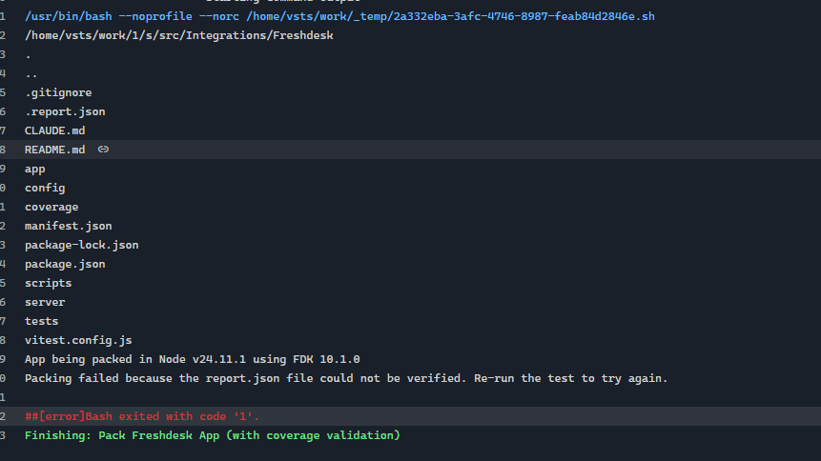Select the tests log line
The height and width of the screenshot is (461, 821).
coord(42,321)
